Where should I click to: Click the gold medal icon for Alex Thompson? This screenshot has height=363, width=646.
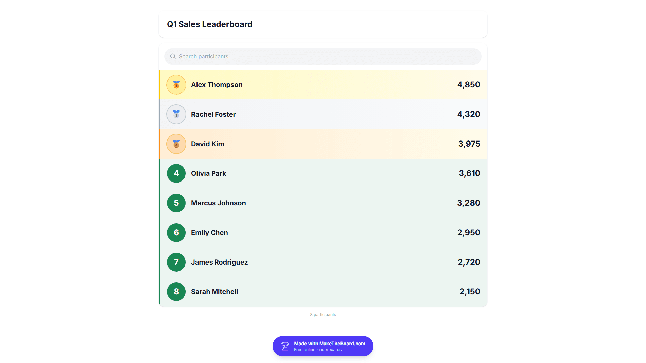(x=176, y=85)
